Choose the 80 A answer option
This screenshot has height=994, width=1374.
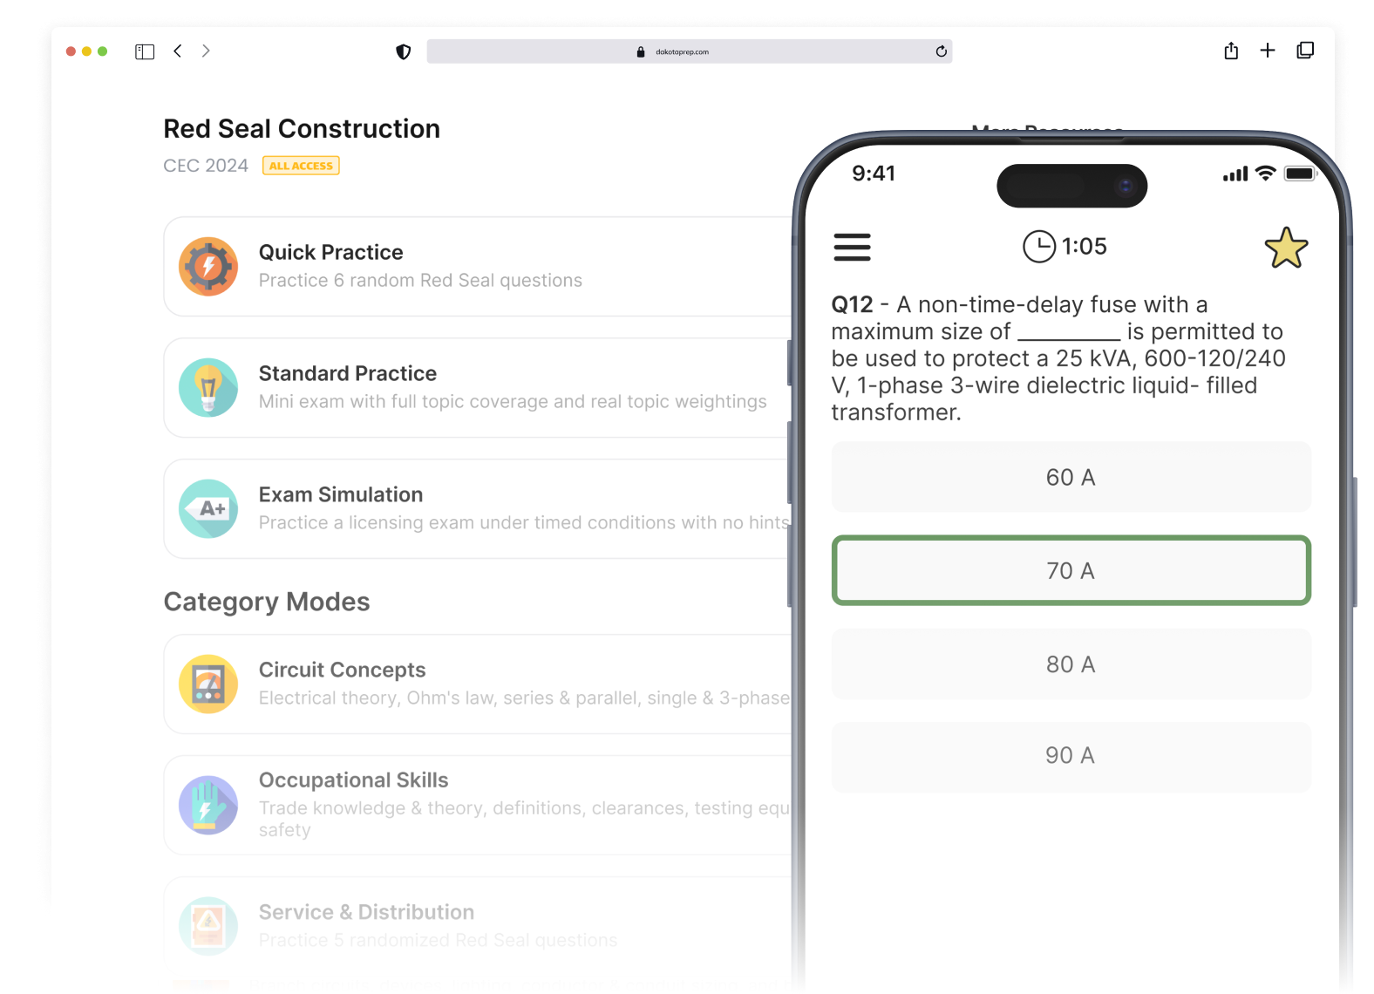tap(1071, 664)
